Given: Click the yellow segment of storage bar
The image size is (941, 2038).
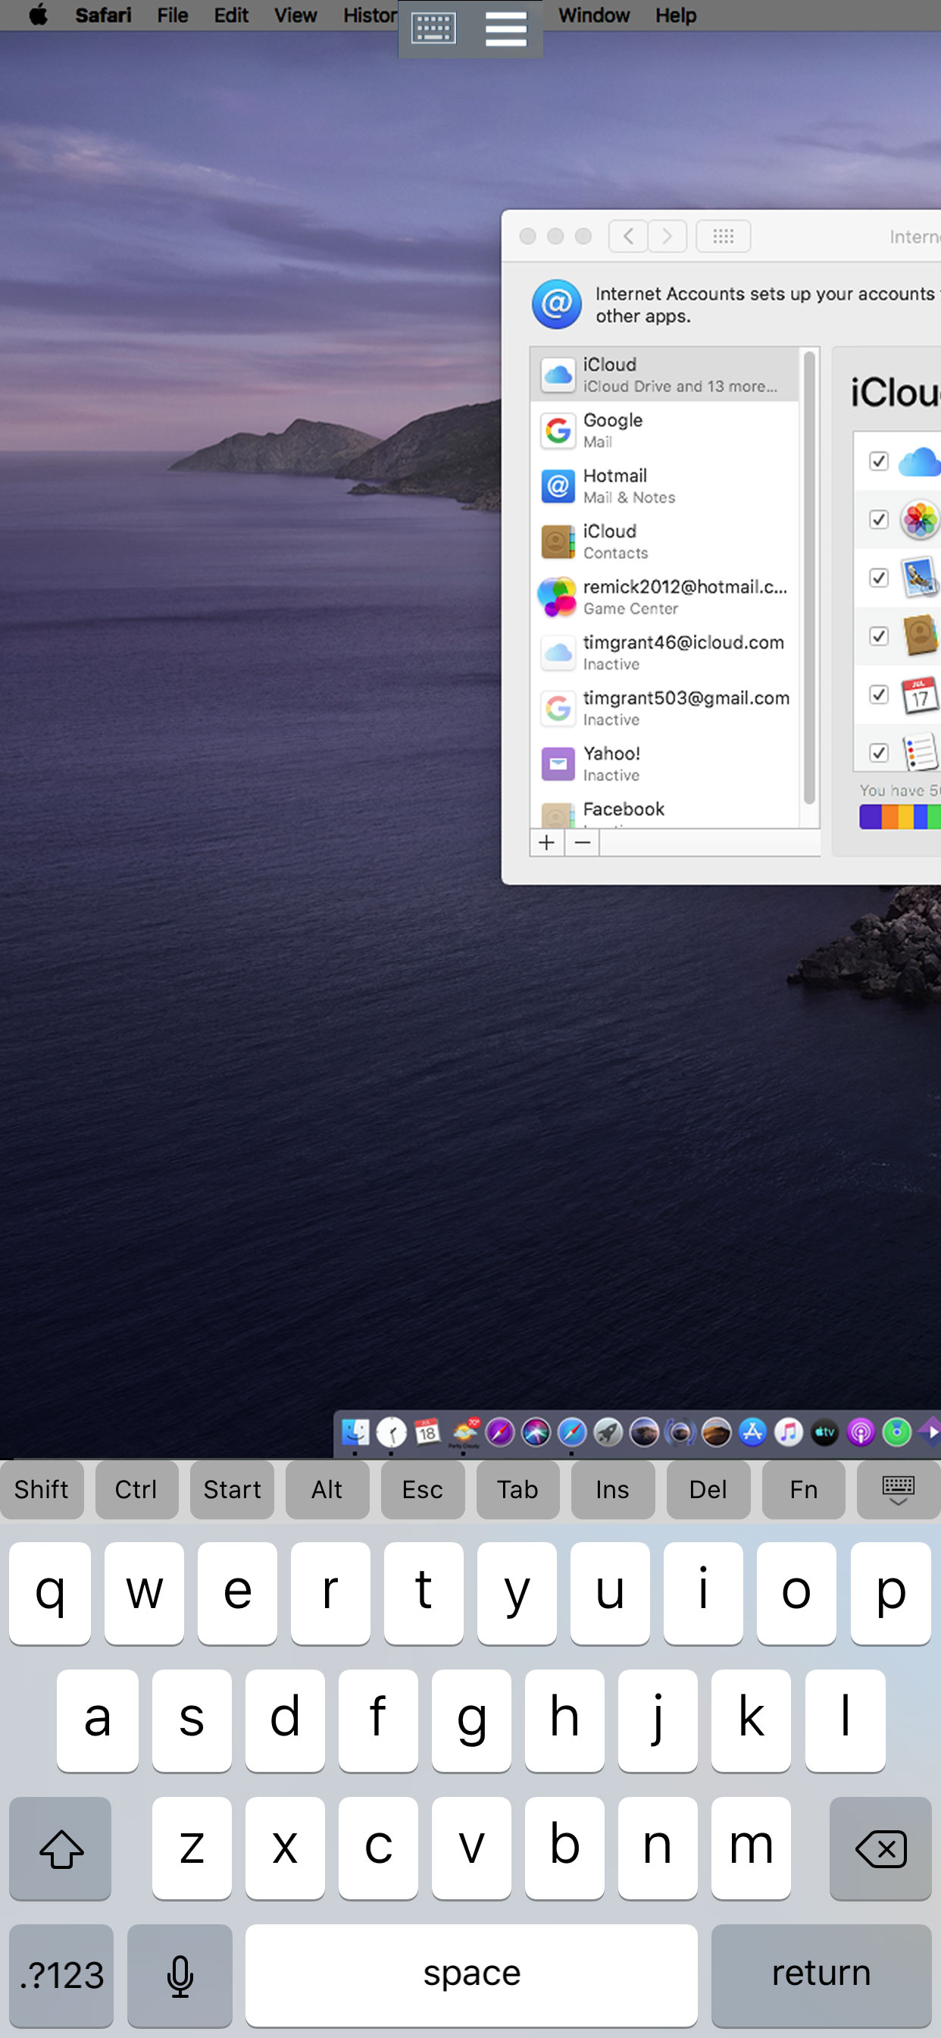Looking at the screenshot, I should point(906,817).
